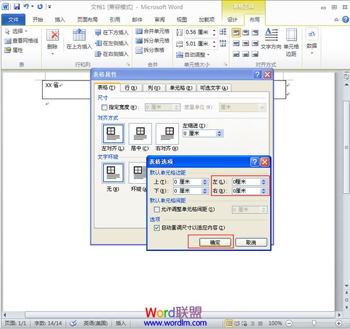Choose no text wrapping (无) option

point(113,173)
